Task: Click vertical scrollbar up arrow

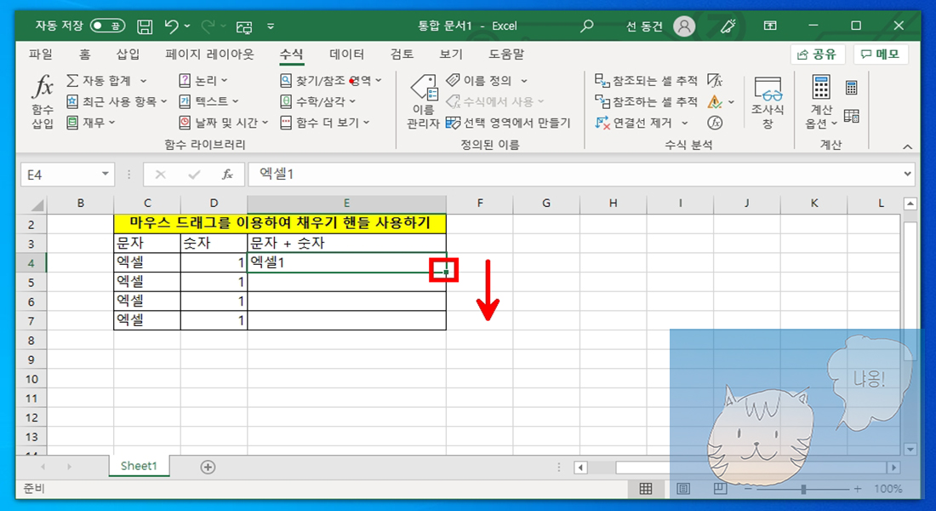Action: pos(910,204)
